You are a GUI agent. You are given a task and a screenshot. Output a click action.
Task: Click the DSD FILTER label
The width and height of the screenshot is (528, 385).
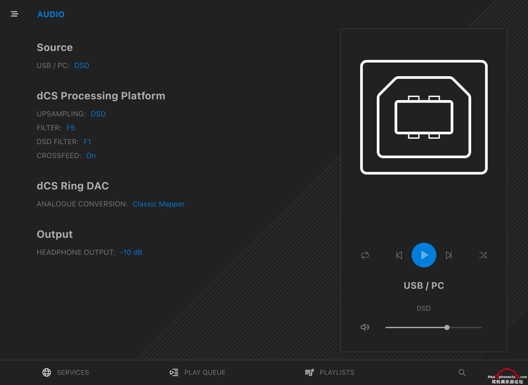tap(58, 142)
